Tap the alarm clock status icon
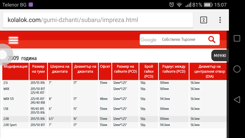The height and width of the screenshot is (138, 245). (171, 5)
